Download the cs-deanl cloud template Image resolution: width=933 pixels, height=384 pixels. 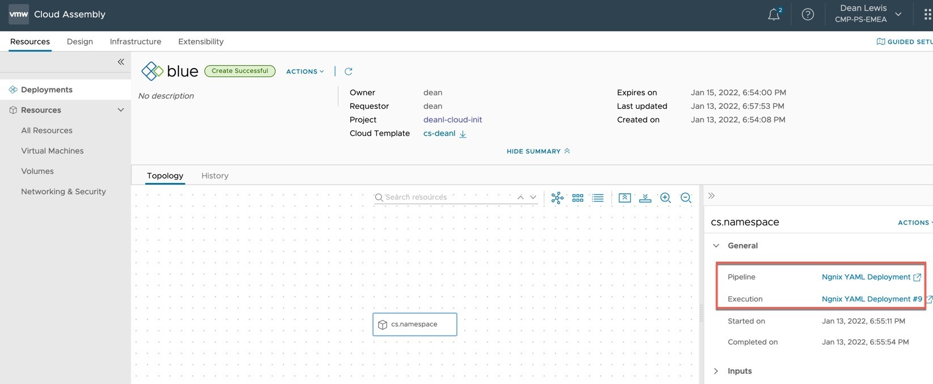pyautogui.click(x=463, y=134)
